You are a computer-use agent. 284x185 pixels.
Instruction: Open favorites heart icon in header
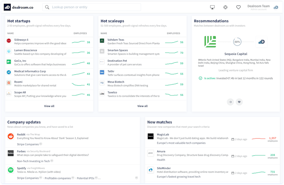point(238,7)
